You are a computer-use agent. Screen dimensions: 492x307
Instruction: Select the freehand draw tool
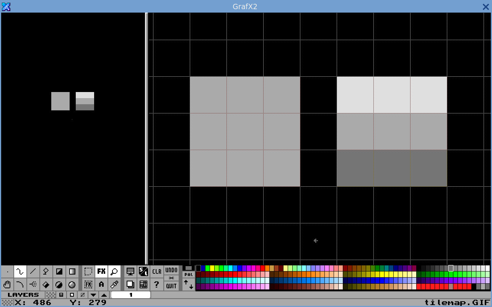[x=20, y=271]
